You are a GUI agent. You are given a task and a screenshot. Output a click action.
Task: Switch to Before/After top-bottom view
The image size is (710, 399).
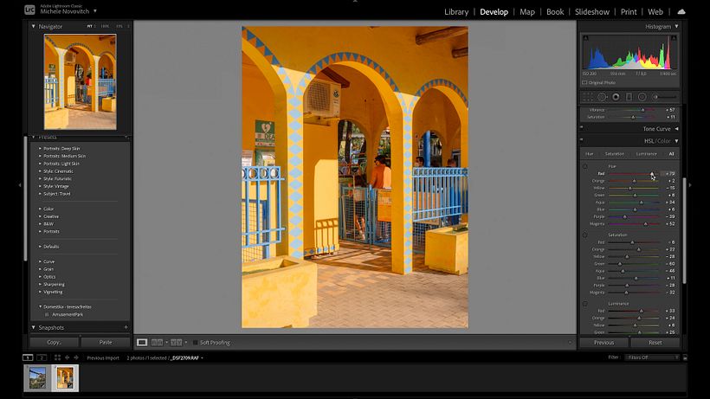tap(176, 343)
